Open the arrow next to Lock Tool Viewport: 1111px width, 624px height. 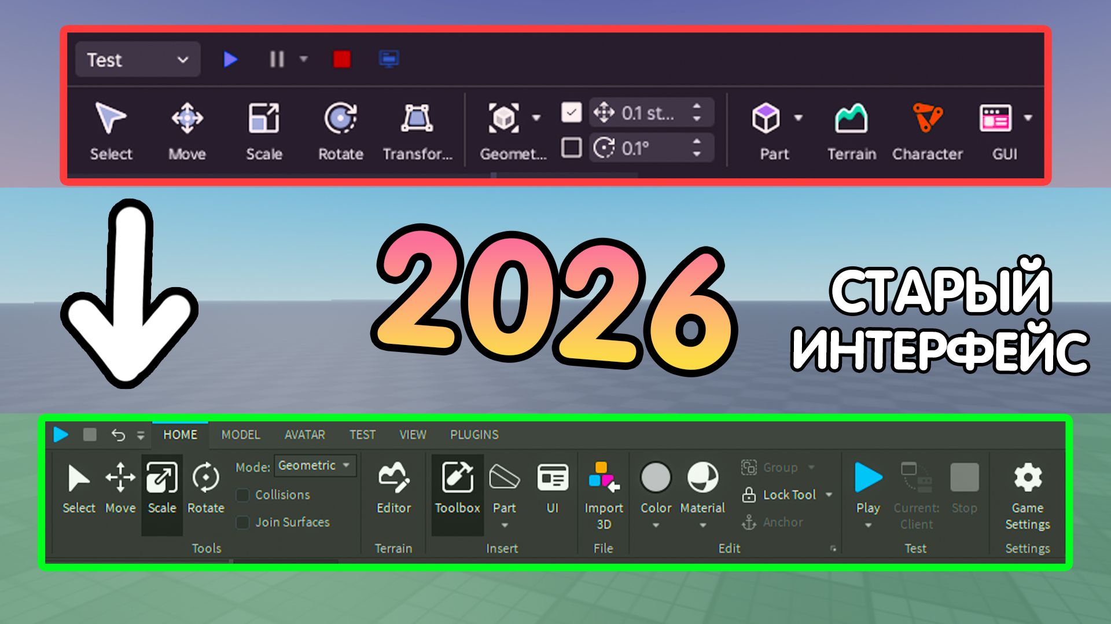click(829, 495)
